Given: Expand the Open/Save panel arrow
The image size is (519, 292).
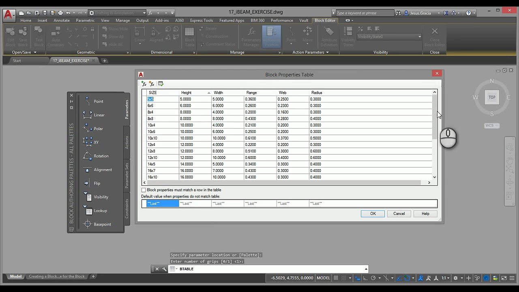Looking at the screenshot, I should click(x=35, y=52).
